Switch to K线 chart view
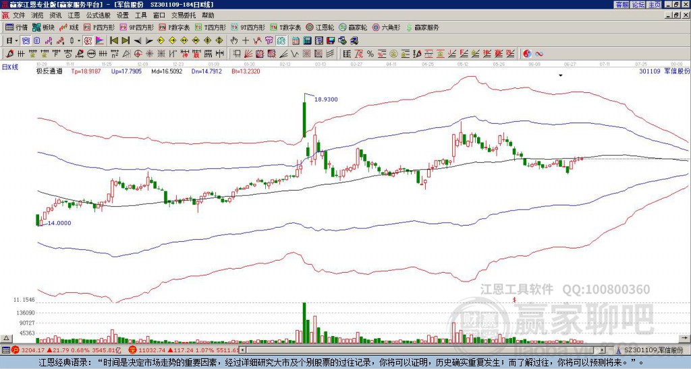Screen dimensions: 691x369 click(x=69, y=27)
